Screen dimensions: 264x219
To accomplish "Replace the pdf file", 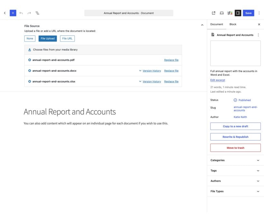I will [x=171, y=60].
